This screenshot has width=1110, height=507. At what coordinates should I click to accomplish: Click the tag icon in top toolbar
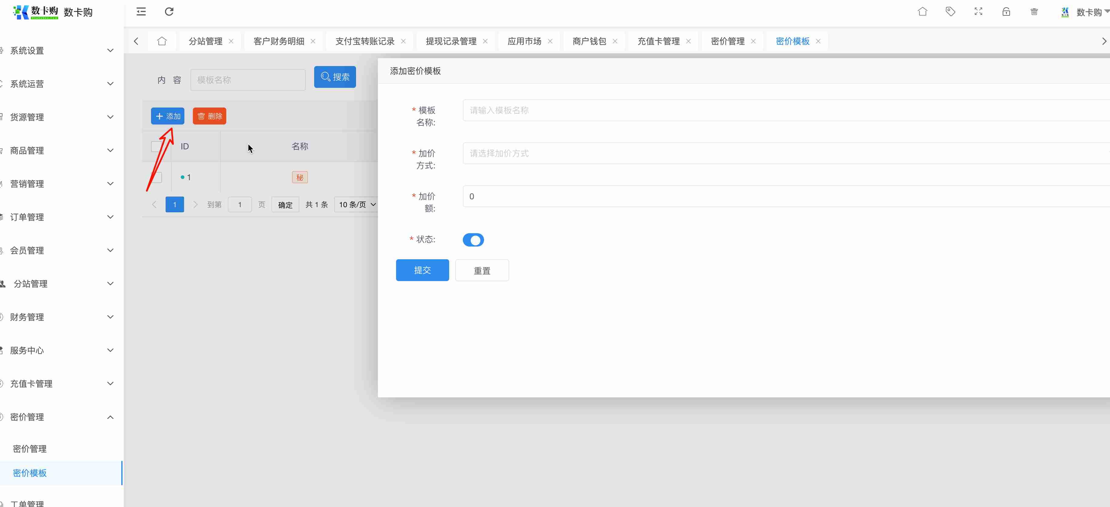coord(950,12)
